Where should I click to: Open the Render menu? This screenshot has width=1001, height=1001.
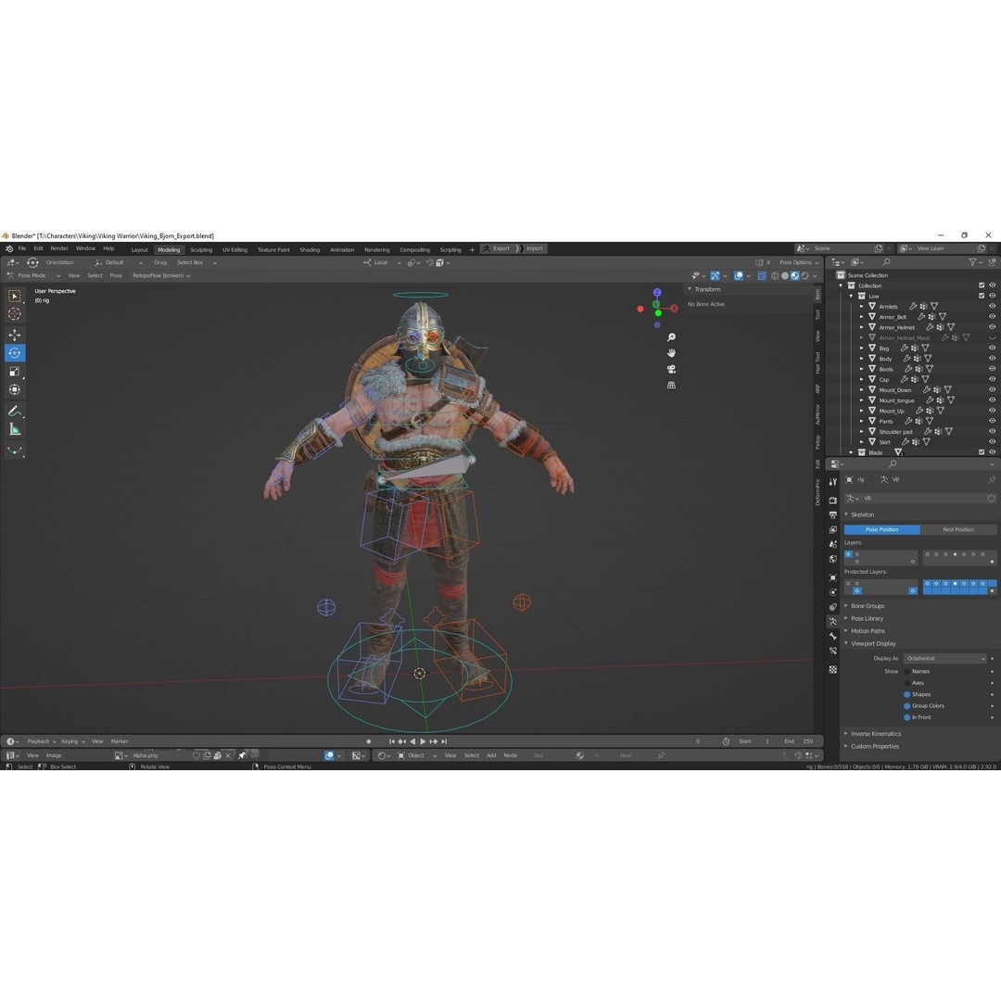coord(58,249)
